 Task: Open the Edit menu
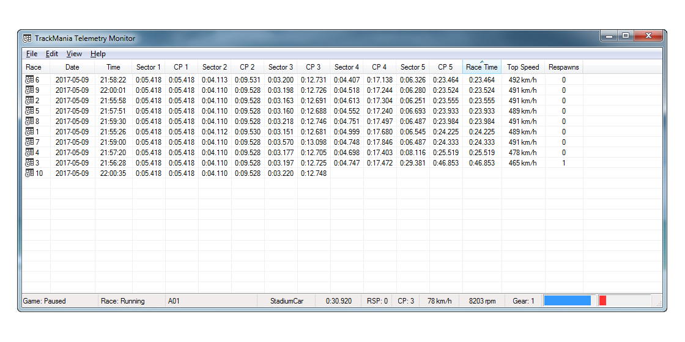coord(52,54)
